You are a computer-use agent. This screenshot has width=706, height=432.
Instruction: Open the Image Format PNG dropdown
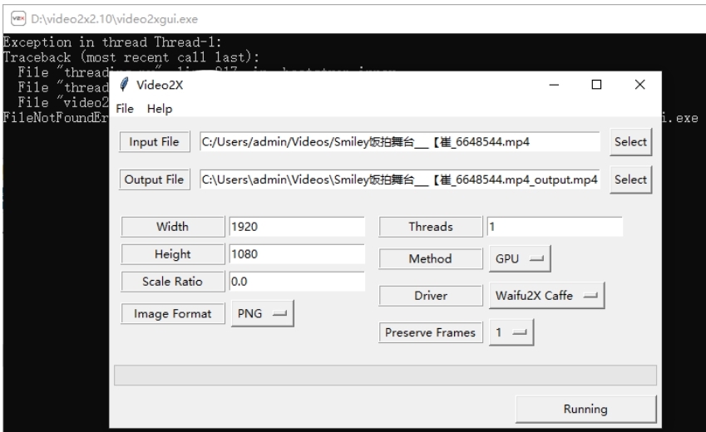tap(263, 314)
